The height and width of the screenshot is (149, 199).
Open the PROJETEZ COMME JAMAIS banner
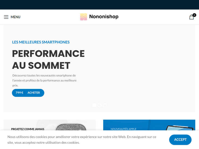28,129
